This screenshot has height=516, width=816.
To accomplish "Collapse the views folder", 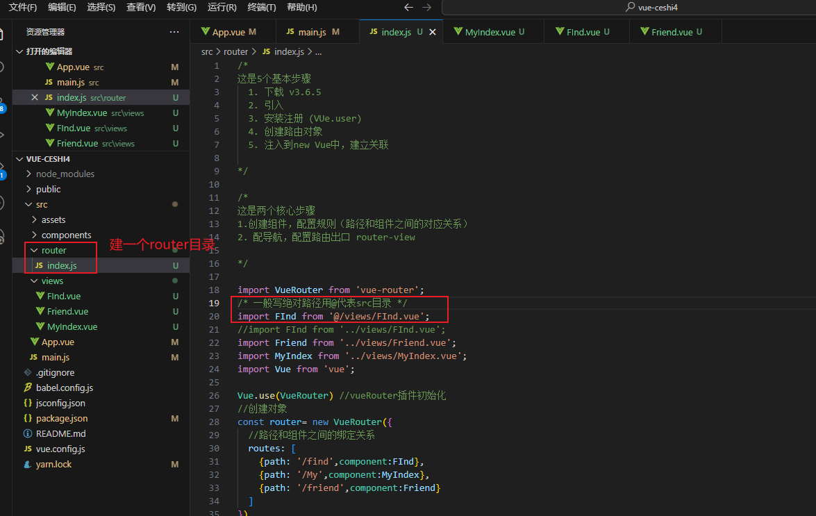I will click(x=101, y=281).
